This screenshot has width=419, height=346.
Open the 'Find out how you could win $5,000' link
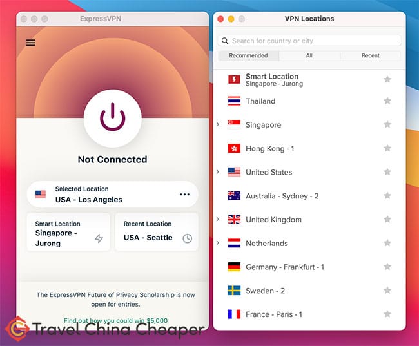click(115, 320)
